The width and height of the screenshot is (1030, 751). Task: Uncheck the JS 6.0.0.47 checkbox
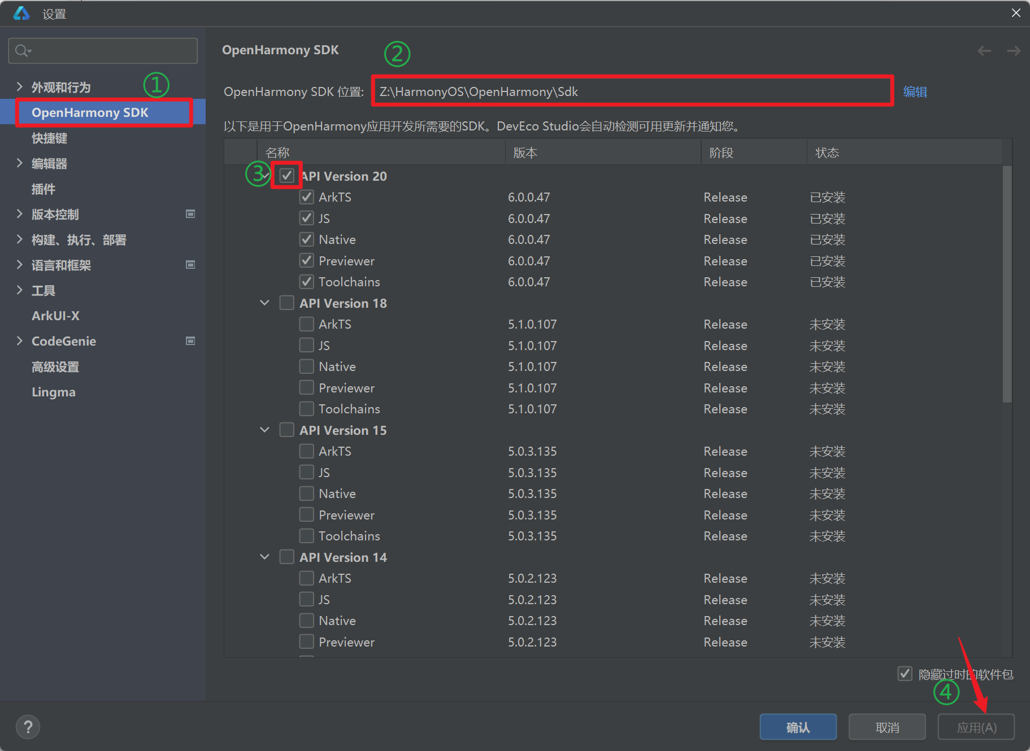click(306, 218)
